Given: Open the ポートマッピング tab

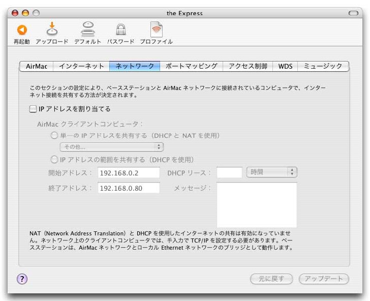Looking at the screenshot, I should (x=192, y=66).
